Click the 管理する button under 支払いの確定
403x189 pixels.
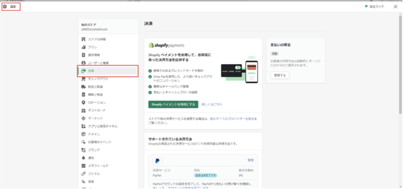click(x=280, y=75)
